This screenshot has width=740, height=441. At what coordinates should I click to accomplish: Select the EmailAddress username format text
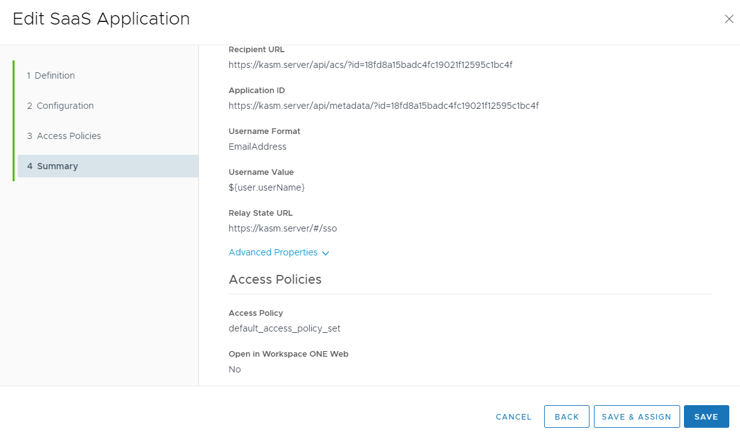(257, 147)
